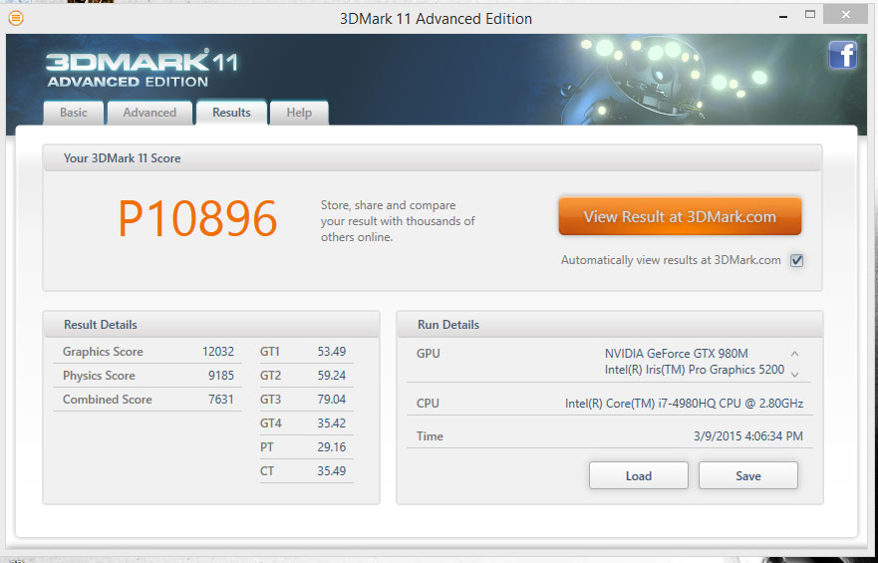
Task: Click the Intel Core i7-4980HQ CPU text
Action: click(x=685, y=403)
